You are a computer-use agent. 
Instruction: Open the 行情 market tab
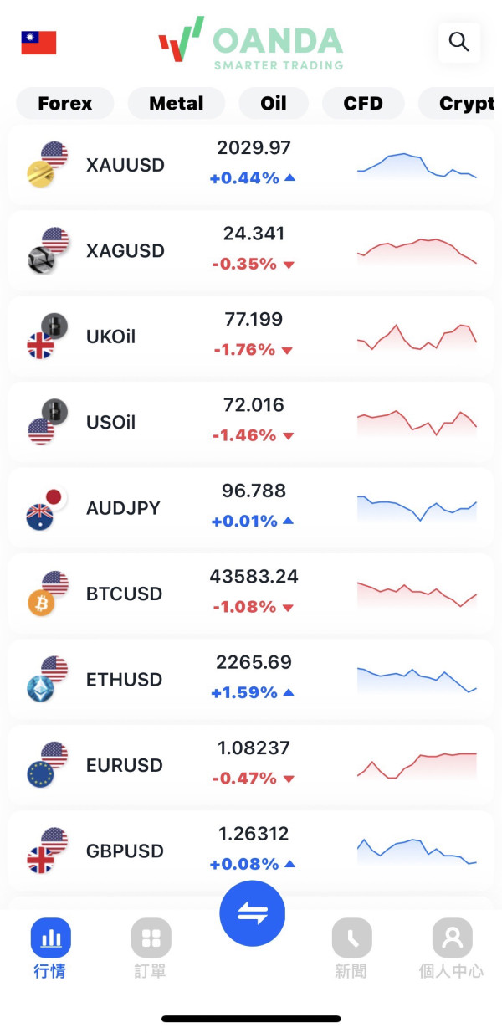[x=50, y=948]
